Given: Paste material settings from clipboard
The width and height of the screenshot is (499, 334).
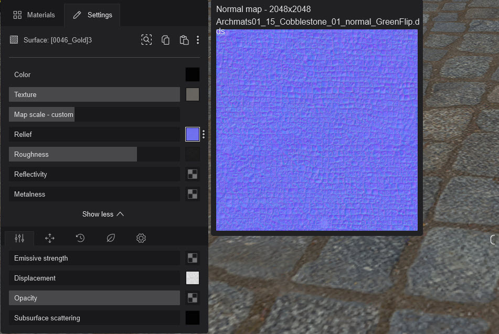Looking at the screenshot, I should click(184, 39).
